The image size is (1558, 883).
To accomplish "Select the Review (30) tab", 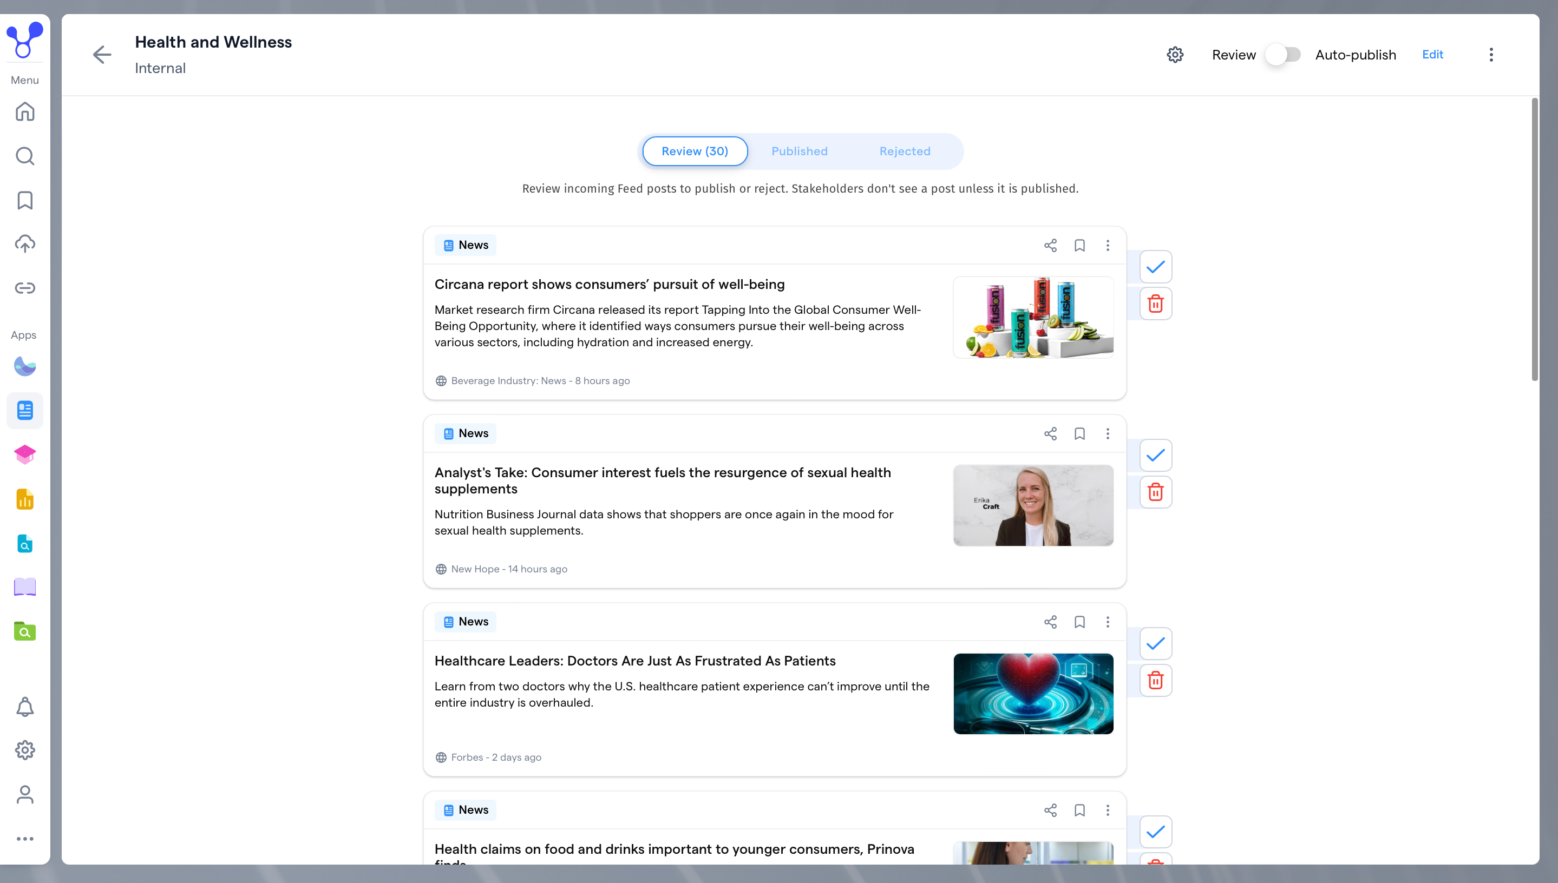I will pos(695,151).
